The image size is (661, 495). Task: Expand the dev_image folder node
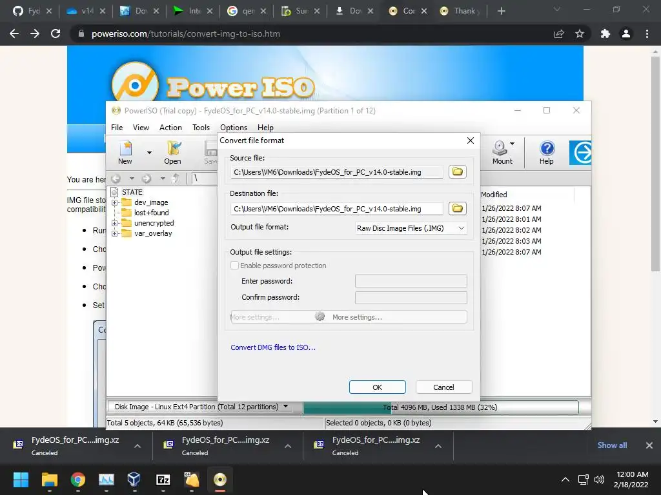tap(114, 202)
